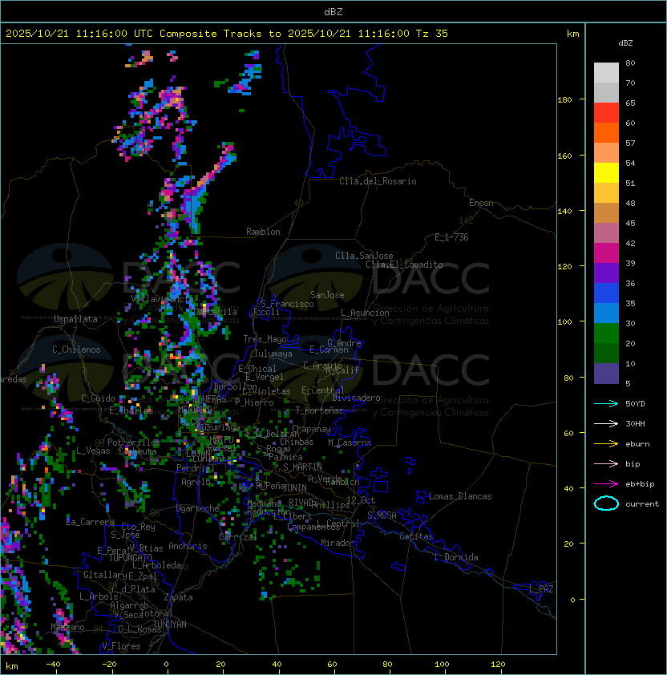The height and width of the screenshot is (675, 667).
Task: Click the 'Tres_Mayo' map label
Action: click(x=265, y=339)
